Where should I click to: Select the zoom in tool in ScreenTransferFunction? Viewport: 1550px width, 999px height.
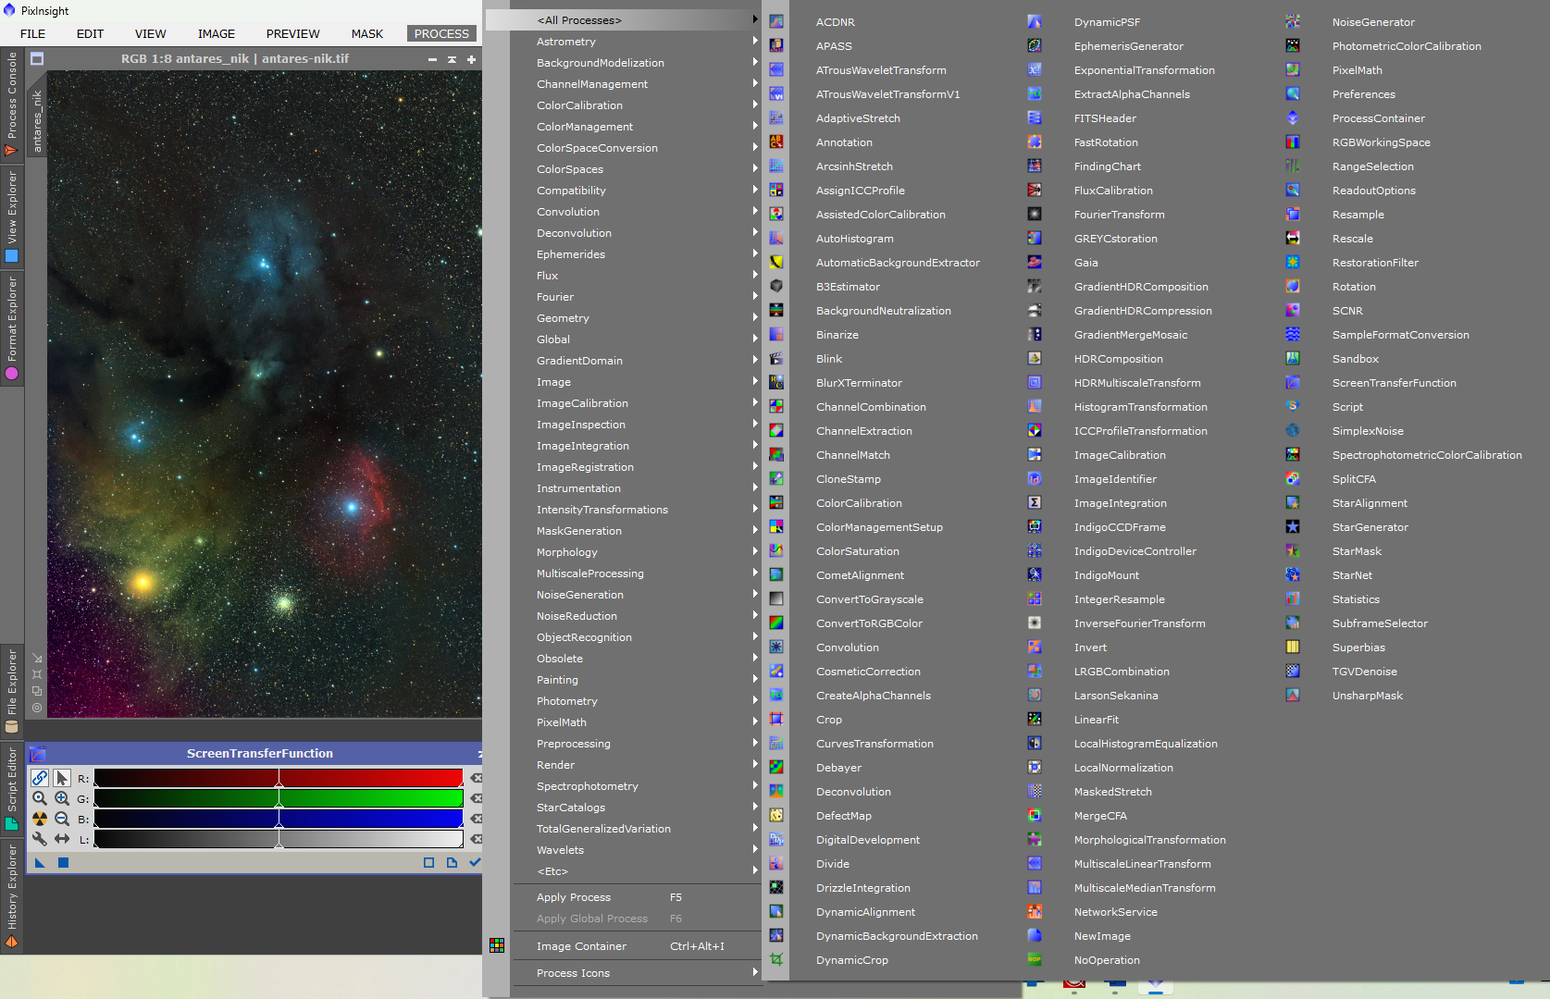(x=62, y=798)
